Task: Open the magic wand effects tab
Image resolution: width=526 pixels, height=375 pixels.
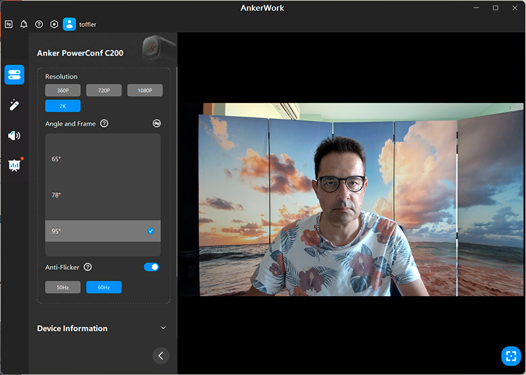Action: 14,105
